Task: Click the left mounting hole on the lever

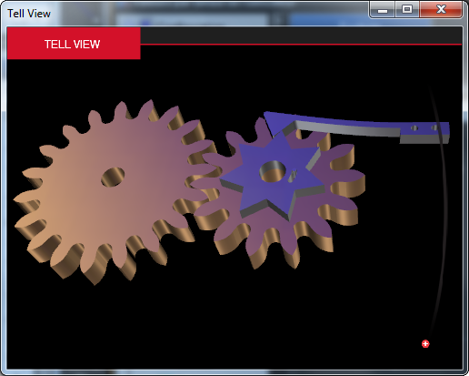Action: click(x=414, y=128)
